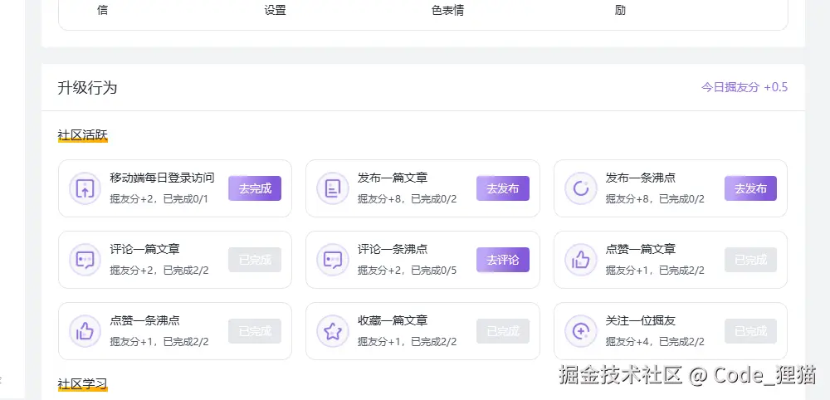
Task: Click 掘友分+1，已完成2/2 under 点赞一篇文章
Action: [656, 271]
